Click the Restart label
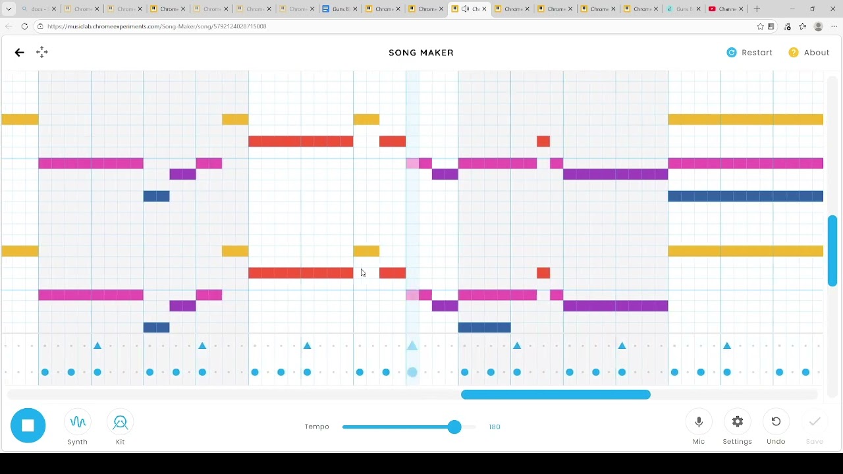 [757, 53]
